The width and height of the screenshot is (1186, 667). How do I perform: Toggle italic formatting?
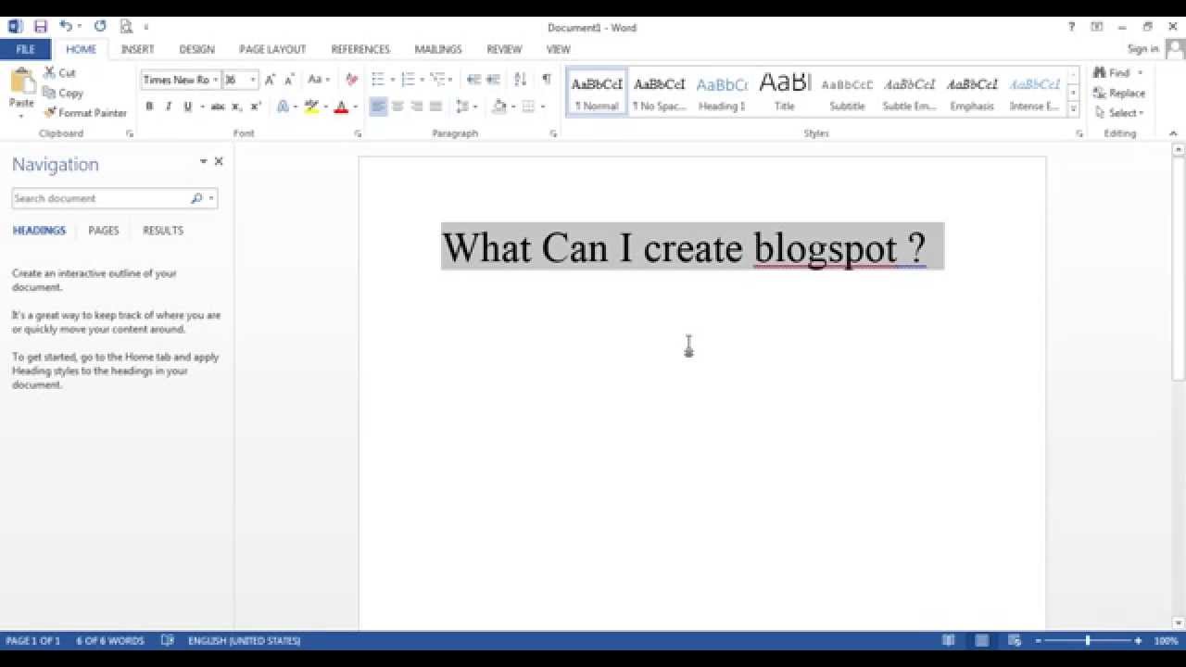click(x=169, y=107)
